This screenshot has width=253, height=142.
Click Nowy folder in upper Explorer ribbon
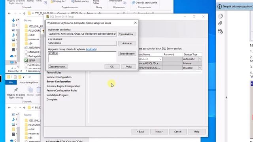96,2
